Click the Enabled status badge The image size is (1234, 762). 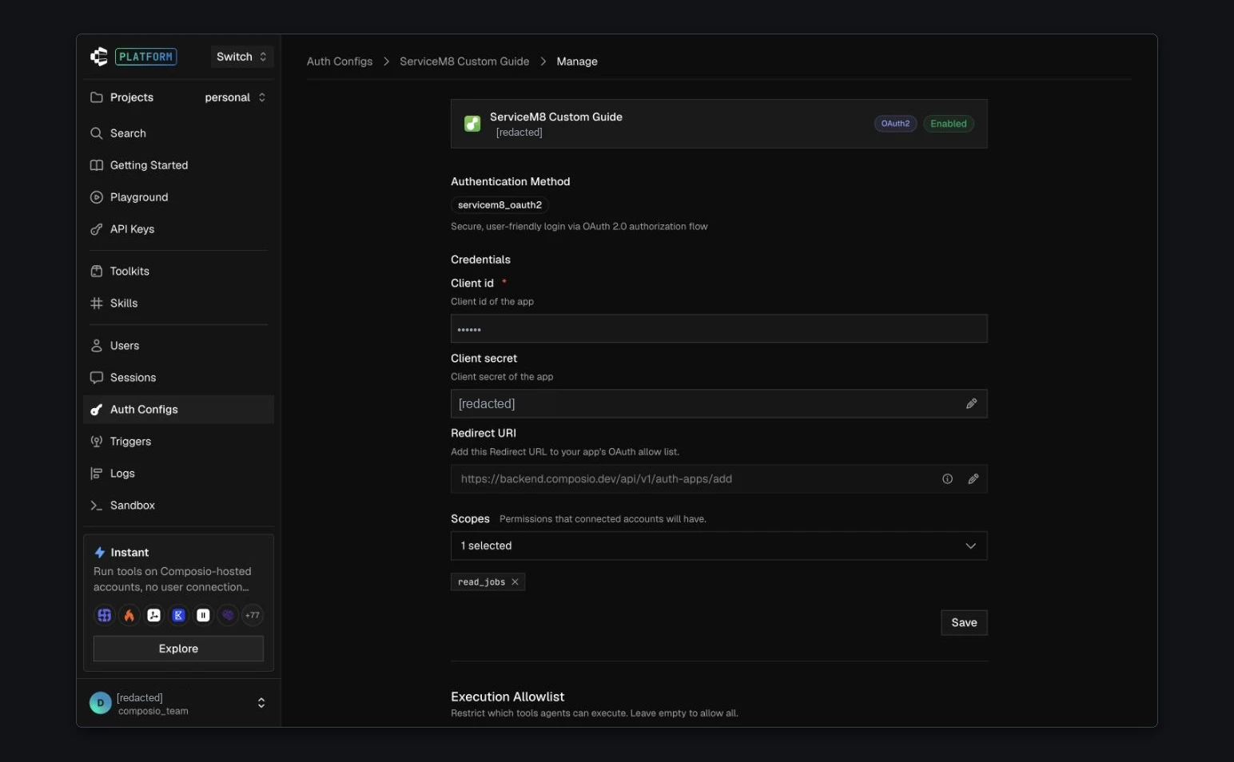949,124
